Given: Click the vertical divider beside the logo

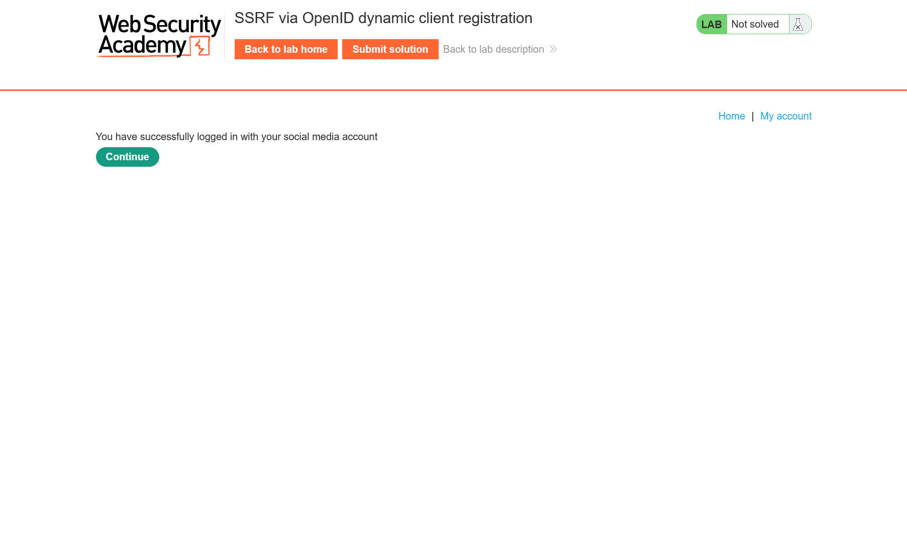Looking at the screenshot, I should coord(225,36).
